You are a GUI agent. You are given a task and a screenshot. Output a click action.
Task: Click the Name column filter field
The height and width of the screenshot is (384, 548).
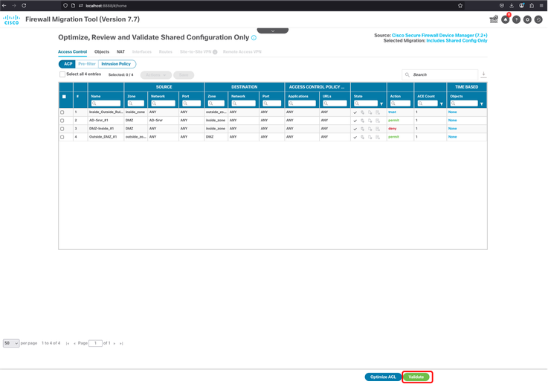[x=106, y=103]
